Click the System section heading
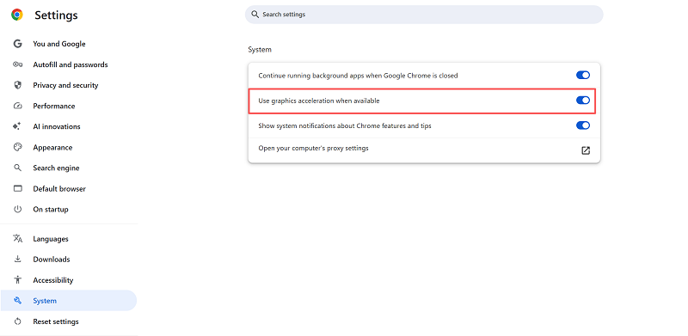Screen dimensions: 688x336 [x=260, y=50]
